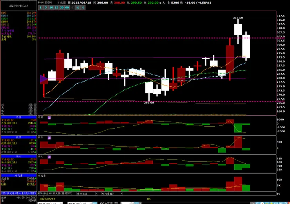Select the 5-minute timeframe button

46,7
